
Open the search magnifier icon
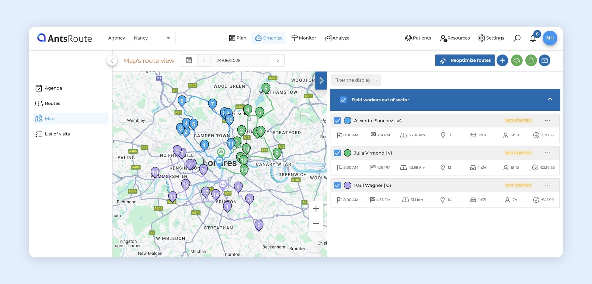click(517, 38)
